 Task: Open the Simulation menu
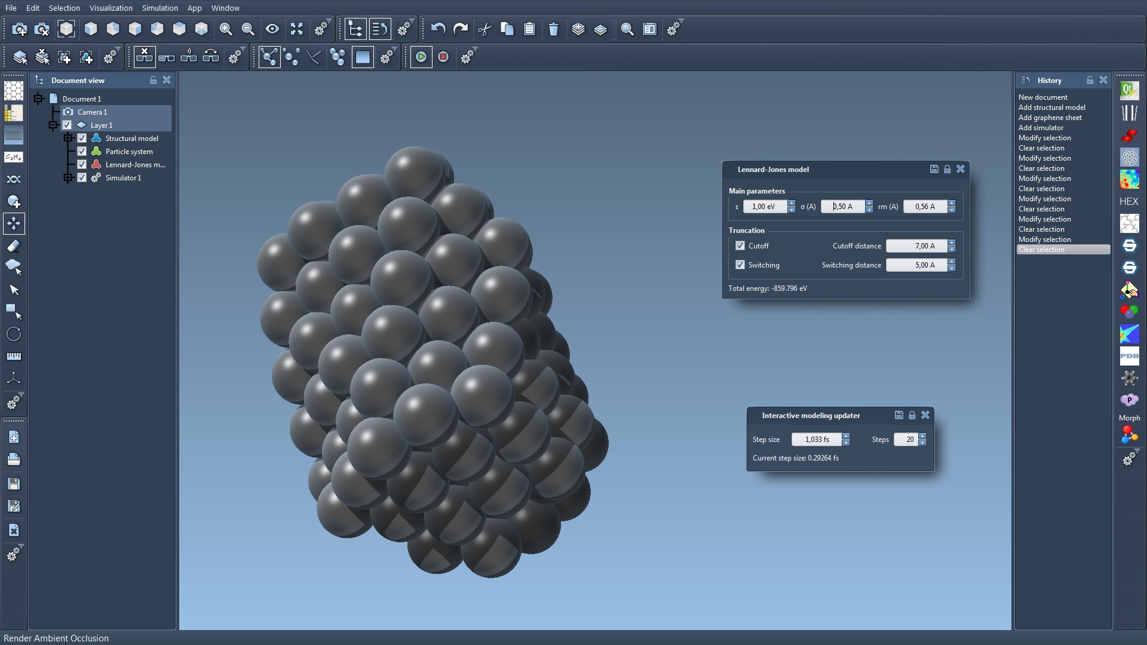click(x=160, y=8)
